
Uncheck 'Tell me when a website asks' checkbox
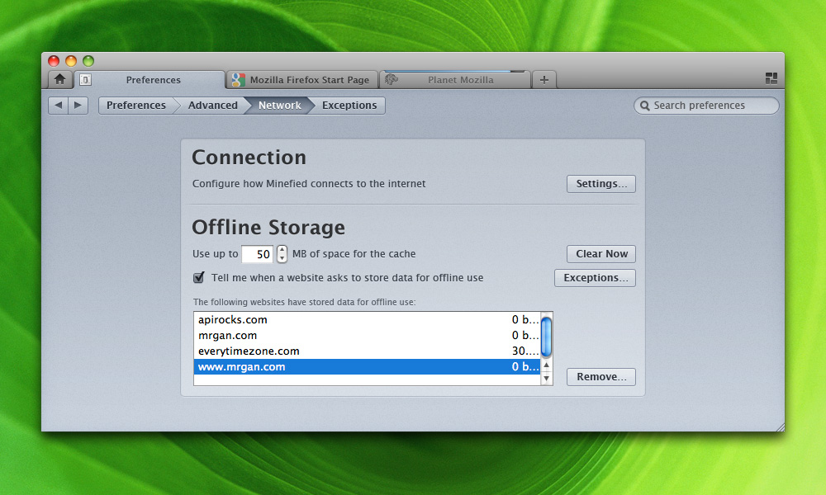point(199,277)
